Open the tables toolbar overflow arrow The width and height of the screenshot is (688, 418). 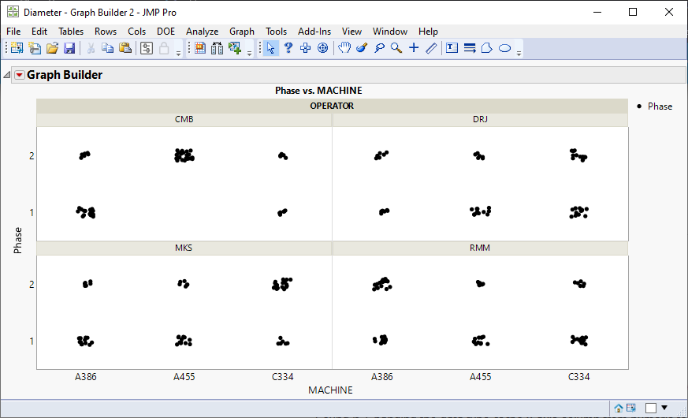coord(249,53)
